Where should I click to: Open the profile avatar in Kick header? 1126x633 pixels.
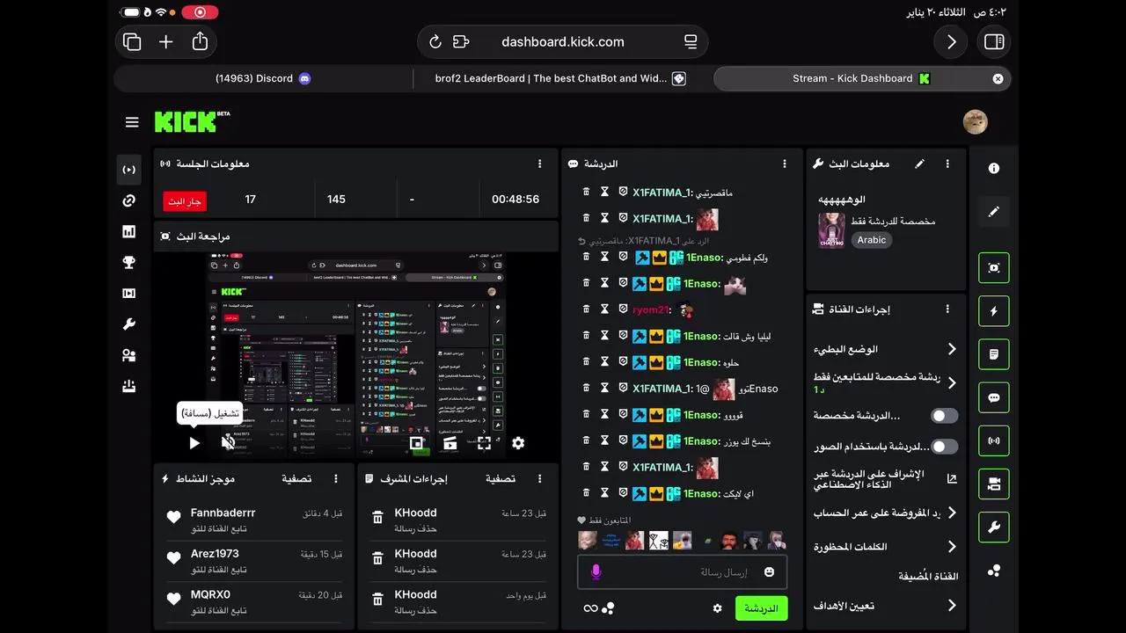click(975, 122)
